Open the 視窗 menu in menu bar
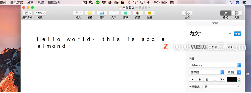This screenshot has width=251, height=93. (x=41, y=3)
